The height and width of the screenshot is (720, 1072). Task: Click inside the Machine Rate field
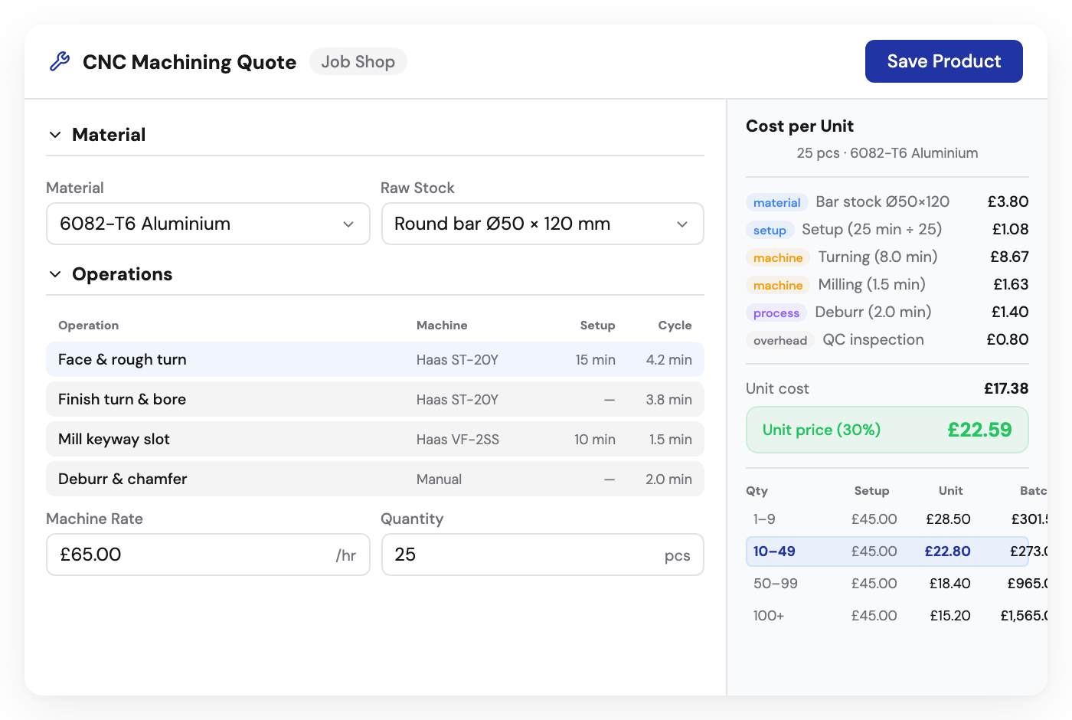coord(208,555)
